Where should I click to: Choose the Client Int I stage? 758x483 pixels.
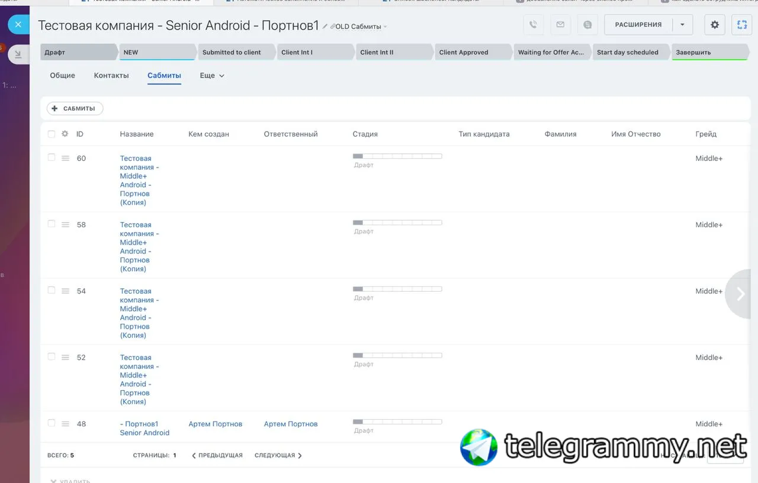click(x=316, y=52)
